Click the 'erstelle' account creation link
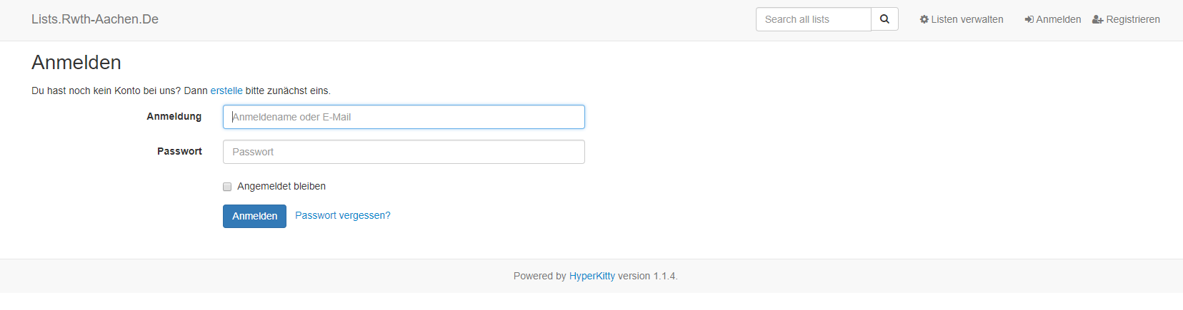The image size is (1183, 310). click(226, 91)
